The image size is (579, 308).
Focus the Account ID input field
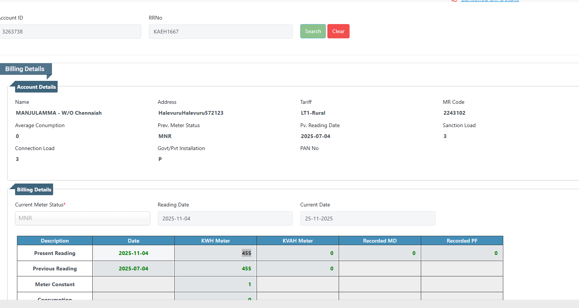(70, 32)
